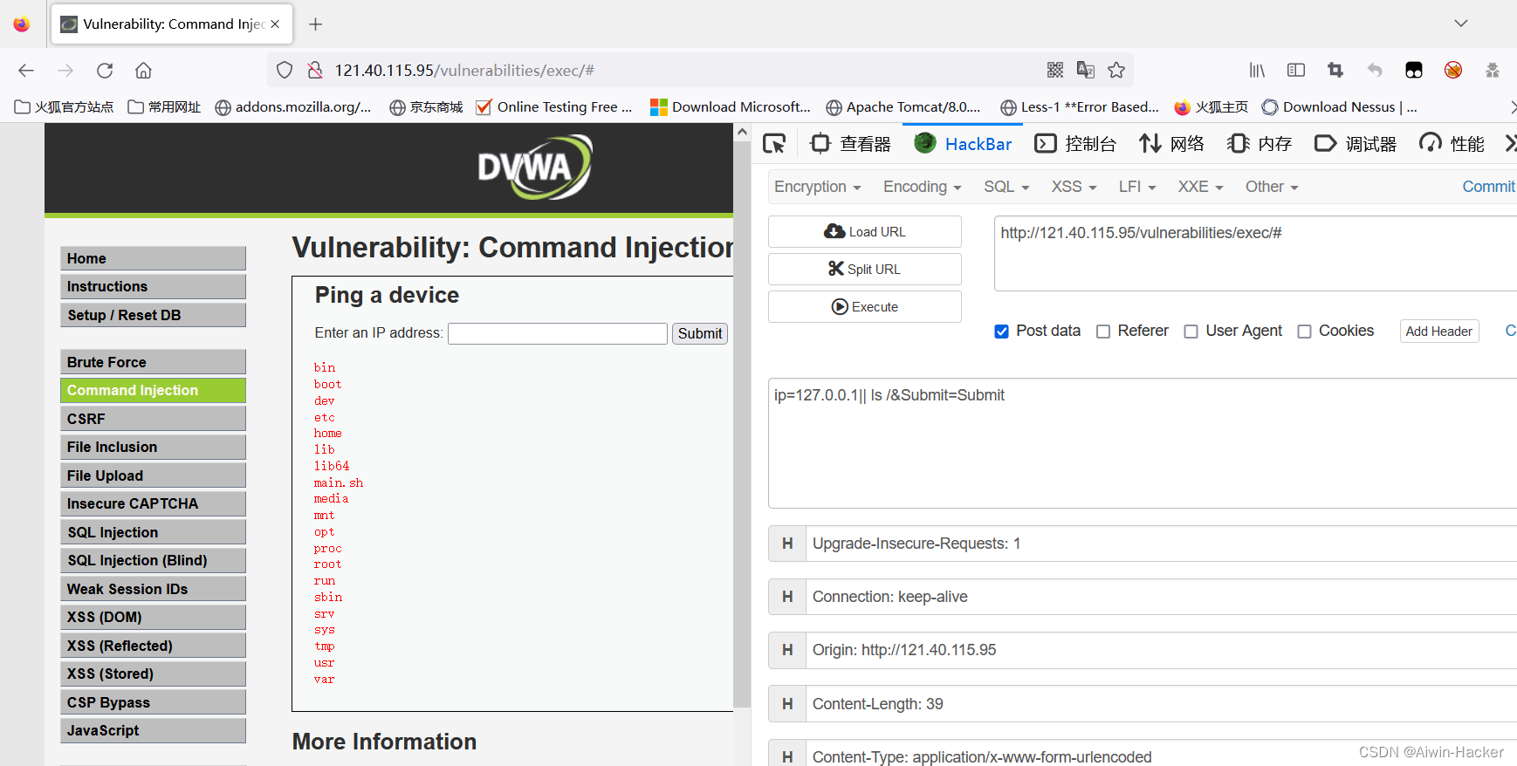This screenshot has width=1517, height=766.
Task: Open Setup / Reset DB page
Action: (153, 315)
